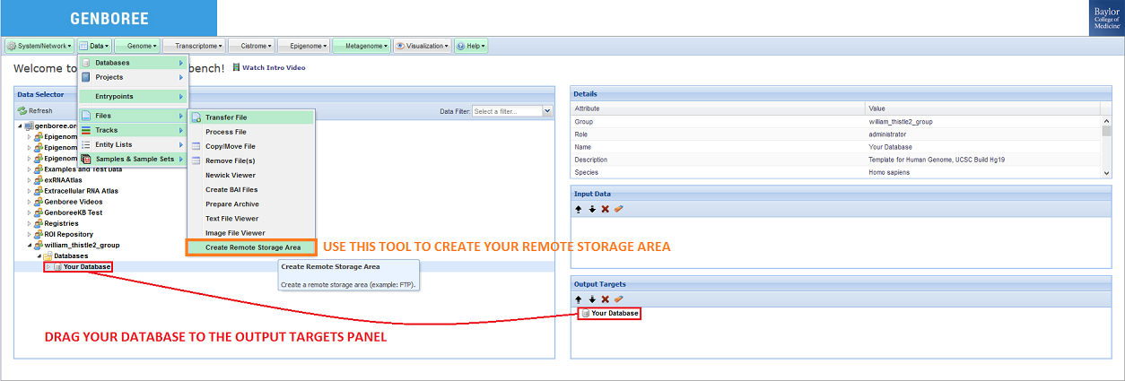The width and height of the screenshot is (1125, 381).
Task: Expand the Your Database tree node
Action: [x=48, y=266]
